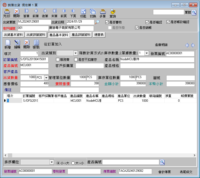This screenshot has width=200, height=178.
Task: Click 從訂單加入 link
Action: coord(53,44)
